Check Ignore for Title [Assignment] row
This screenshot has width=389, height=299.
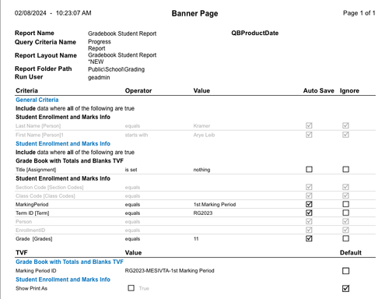tap(345, 170)
